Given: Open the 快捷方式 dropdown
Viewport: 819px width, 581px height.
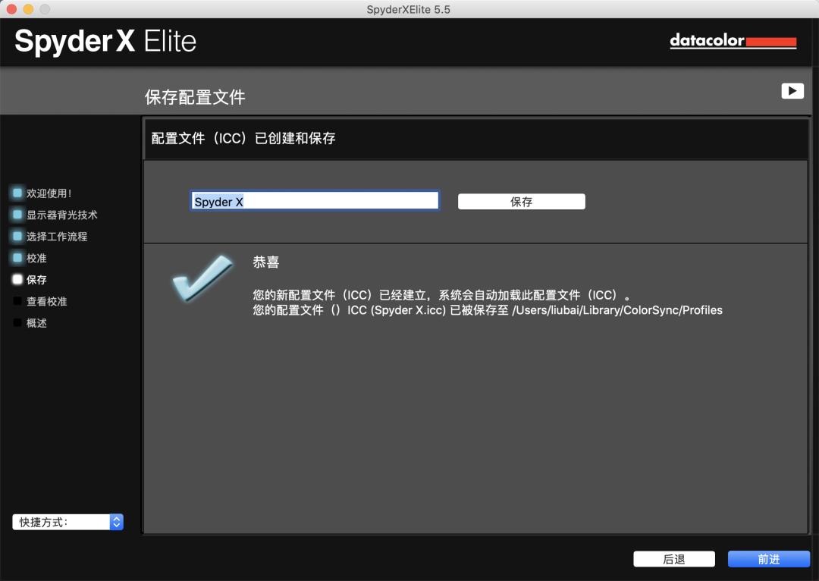Looking at the screenshot, I should [x=68, y=522].
